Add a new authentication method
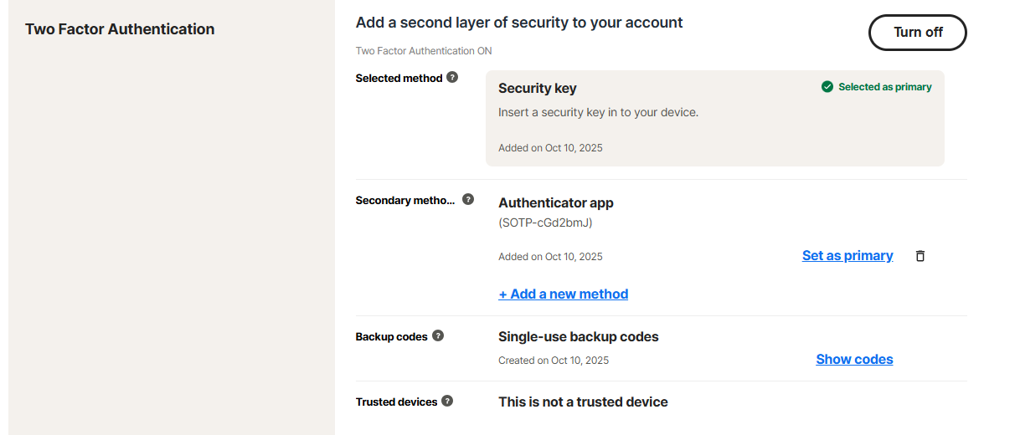The height and width of the screenshot is (435, 1015). (563, 294)
